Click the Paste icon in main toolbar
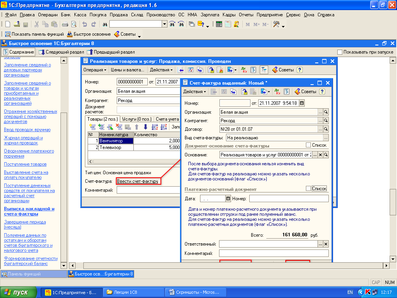 click(54, 24)
